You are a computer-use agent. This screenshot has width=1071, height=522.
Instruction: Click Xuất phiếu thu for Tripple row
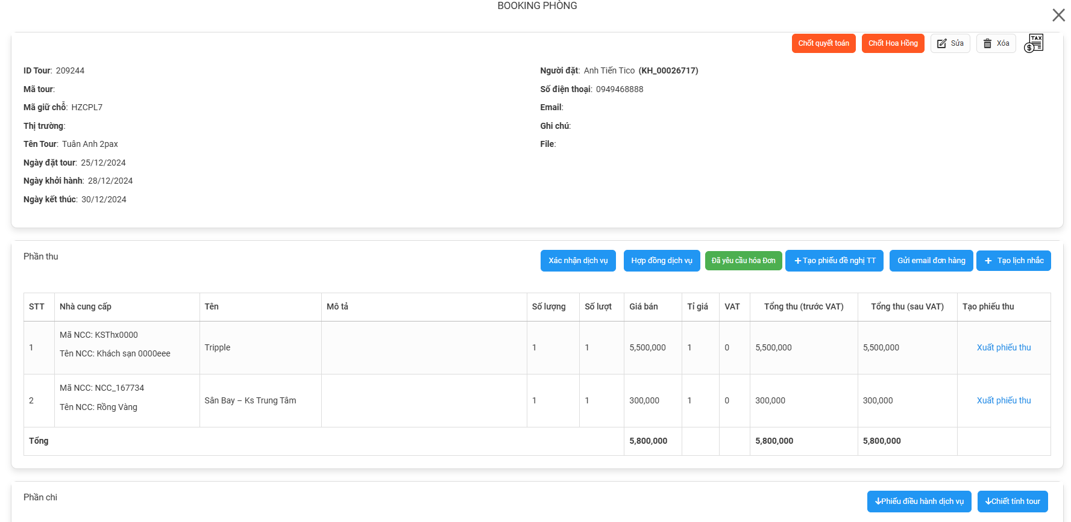(x=1003, y=347)
